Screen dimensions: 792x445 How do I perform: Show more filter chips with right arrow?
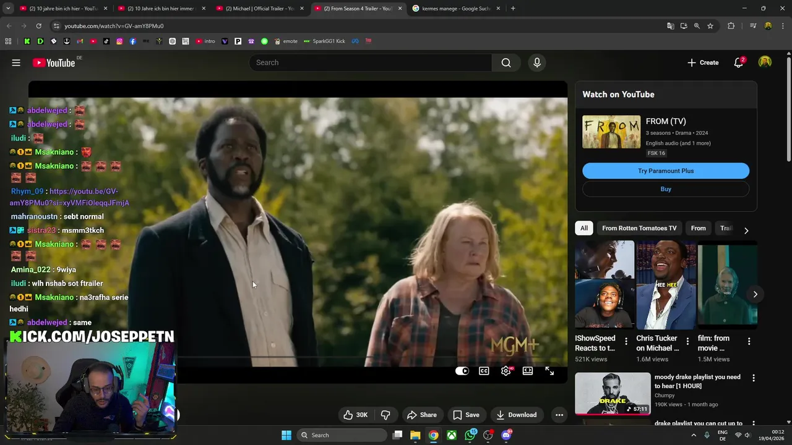point(746,230)
